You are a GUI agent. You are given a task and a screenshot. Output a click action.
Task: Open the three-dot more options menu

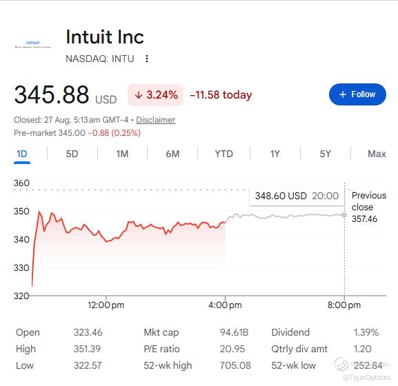147,59
